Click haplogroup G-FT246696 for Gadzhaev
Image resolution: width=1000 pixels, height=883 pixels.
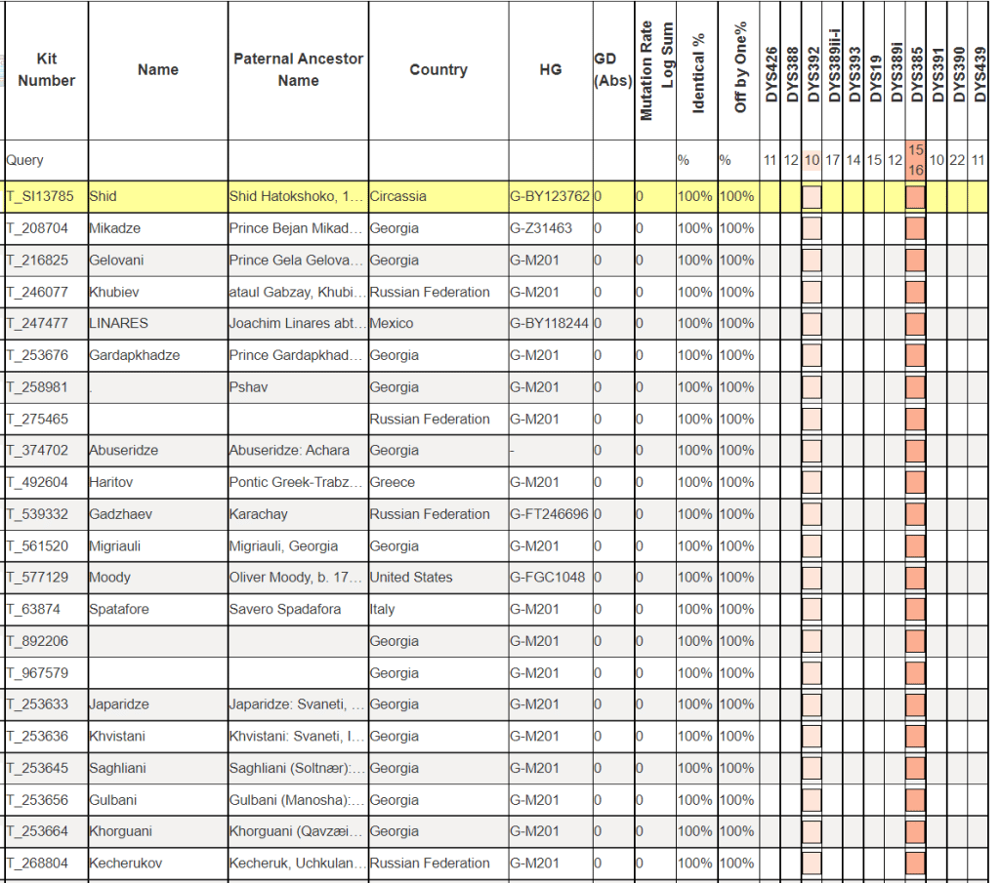550,514
